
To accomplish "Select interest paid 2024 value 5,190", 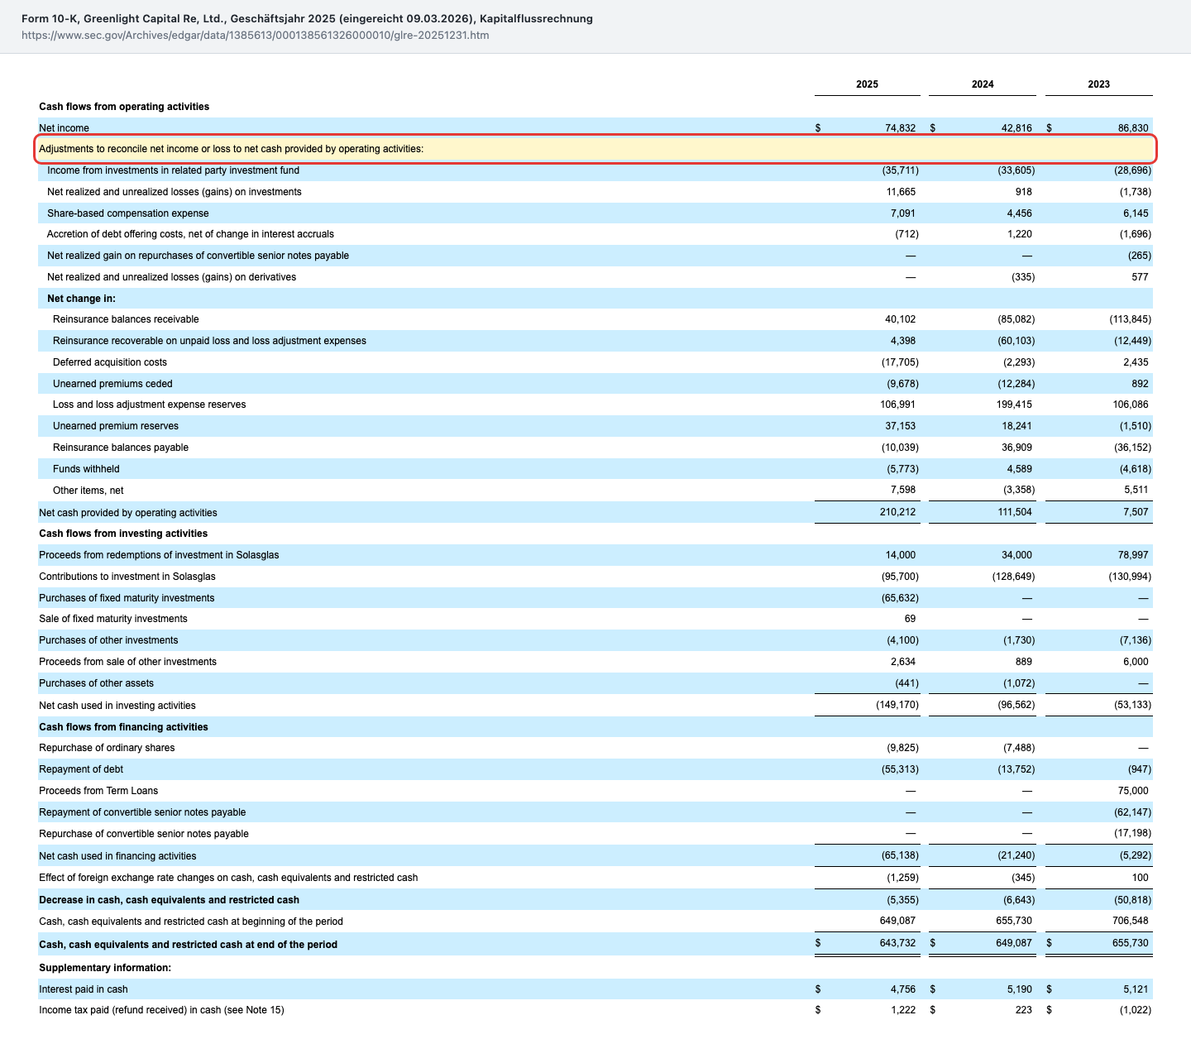I will pyautogui.click(x=1019, y=989).
